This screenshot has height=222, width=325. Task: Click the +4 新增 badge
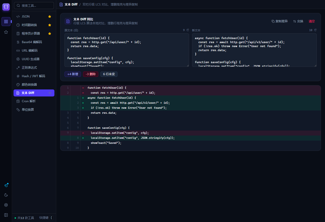(73, 74)
